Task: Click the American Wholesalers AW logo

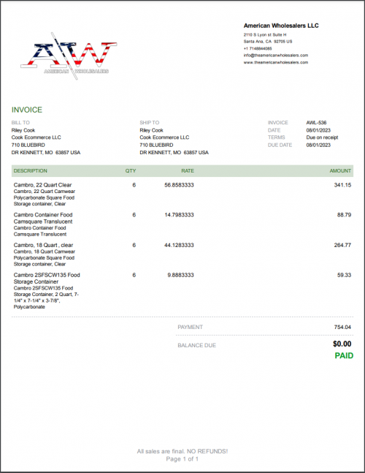Action: 69,56
